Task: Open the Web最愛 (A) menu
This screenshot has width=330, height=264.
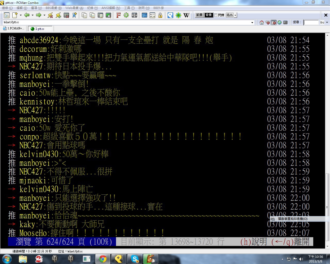Action: [74, 8]
